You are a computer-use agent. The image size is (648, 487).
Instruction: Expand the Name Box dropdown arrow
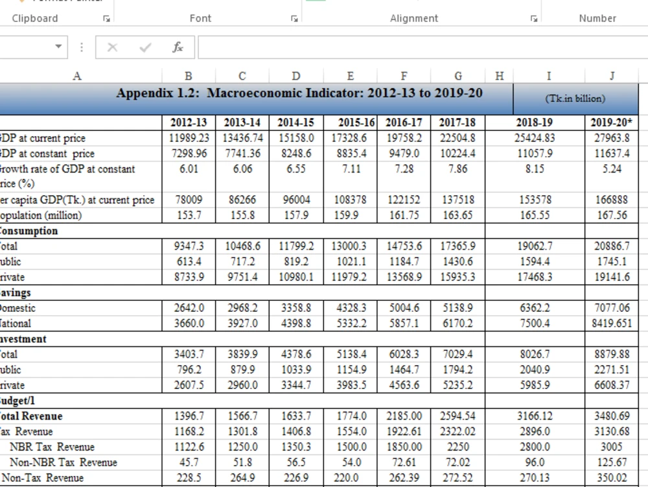coord(59,46)
